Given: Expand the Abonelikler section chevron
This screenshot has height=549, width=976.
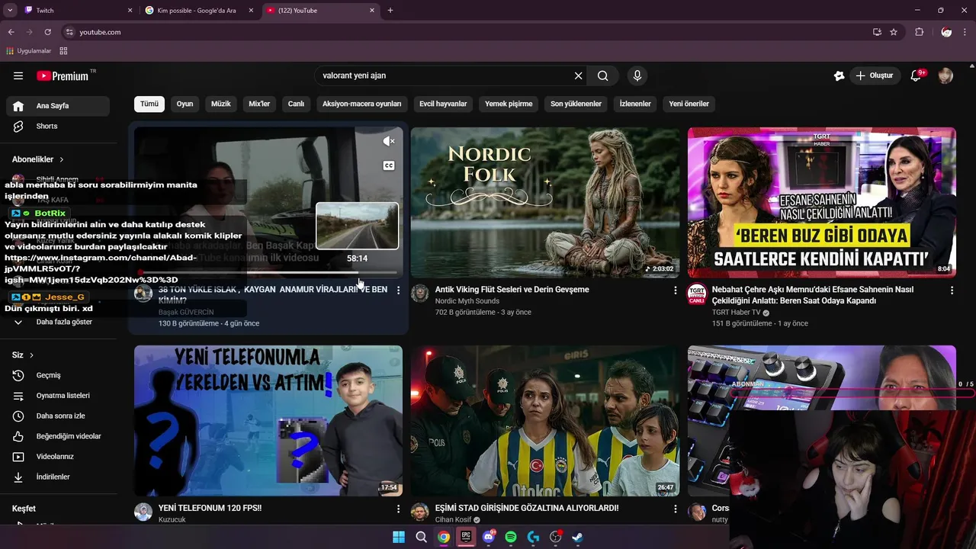Looking at the screenshot, I should coord(61,159).
